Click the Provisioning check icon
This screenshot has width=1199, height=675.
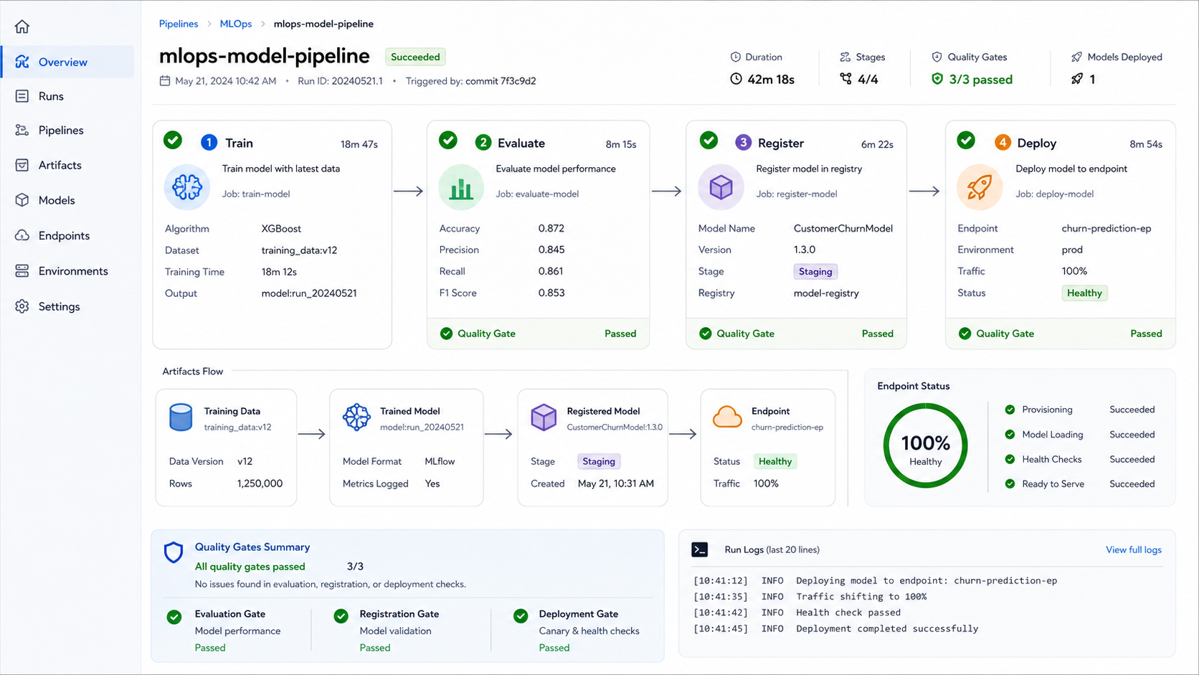pos(1010,410)
